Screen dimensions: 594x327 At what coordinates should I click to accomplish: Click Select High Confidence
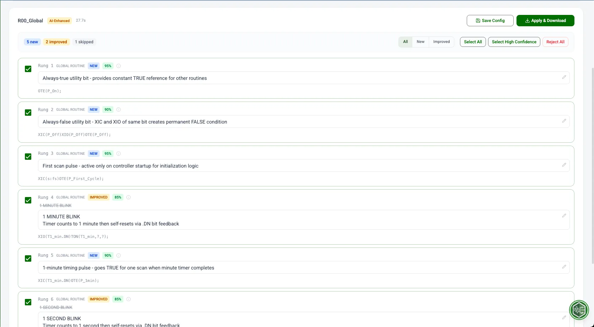[514, 42]
